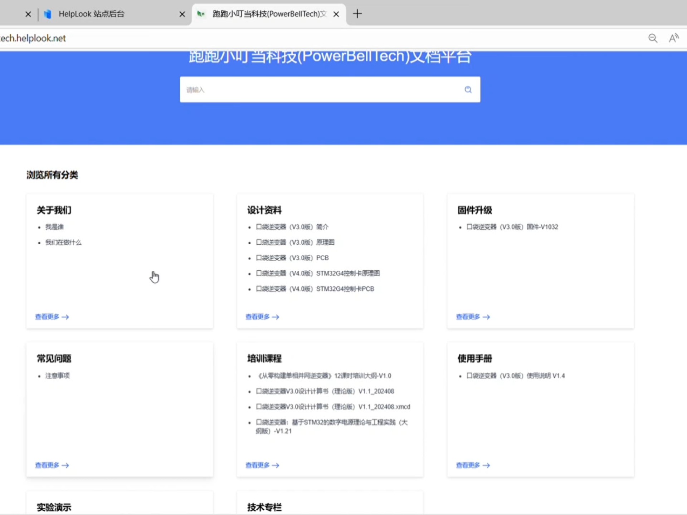Select the 跑跑小叮当科技(PowerBellTech) tab

click(269, 14)
